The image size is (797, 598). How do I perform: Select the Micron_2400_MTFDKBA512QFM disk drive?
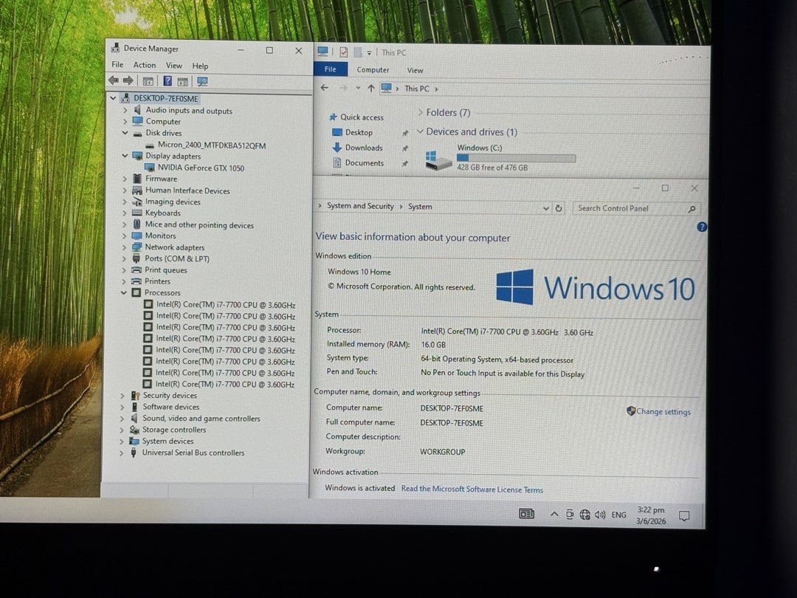tap(212, 145)
